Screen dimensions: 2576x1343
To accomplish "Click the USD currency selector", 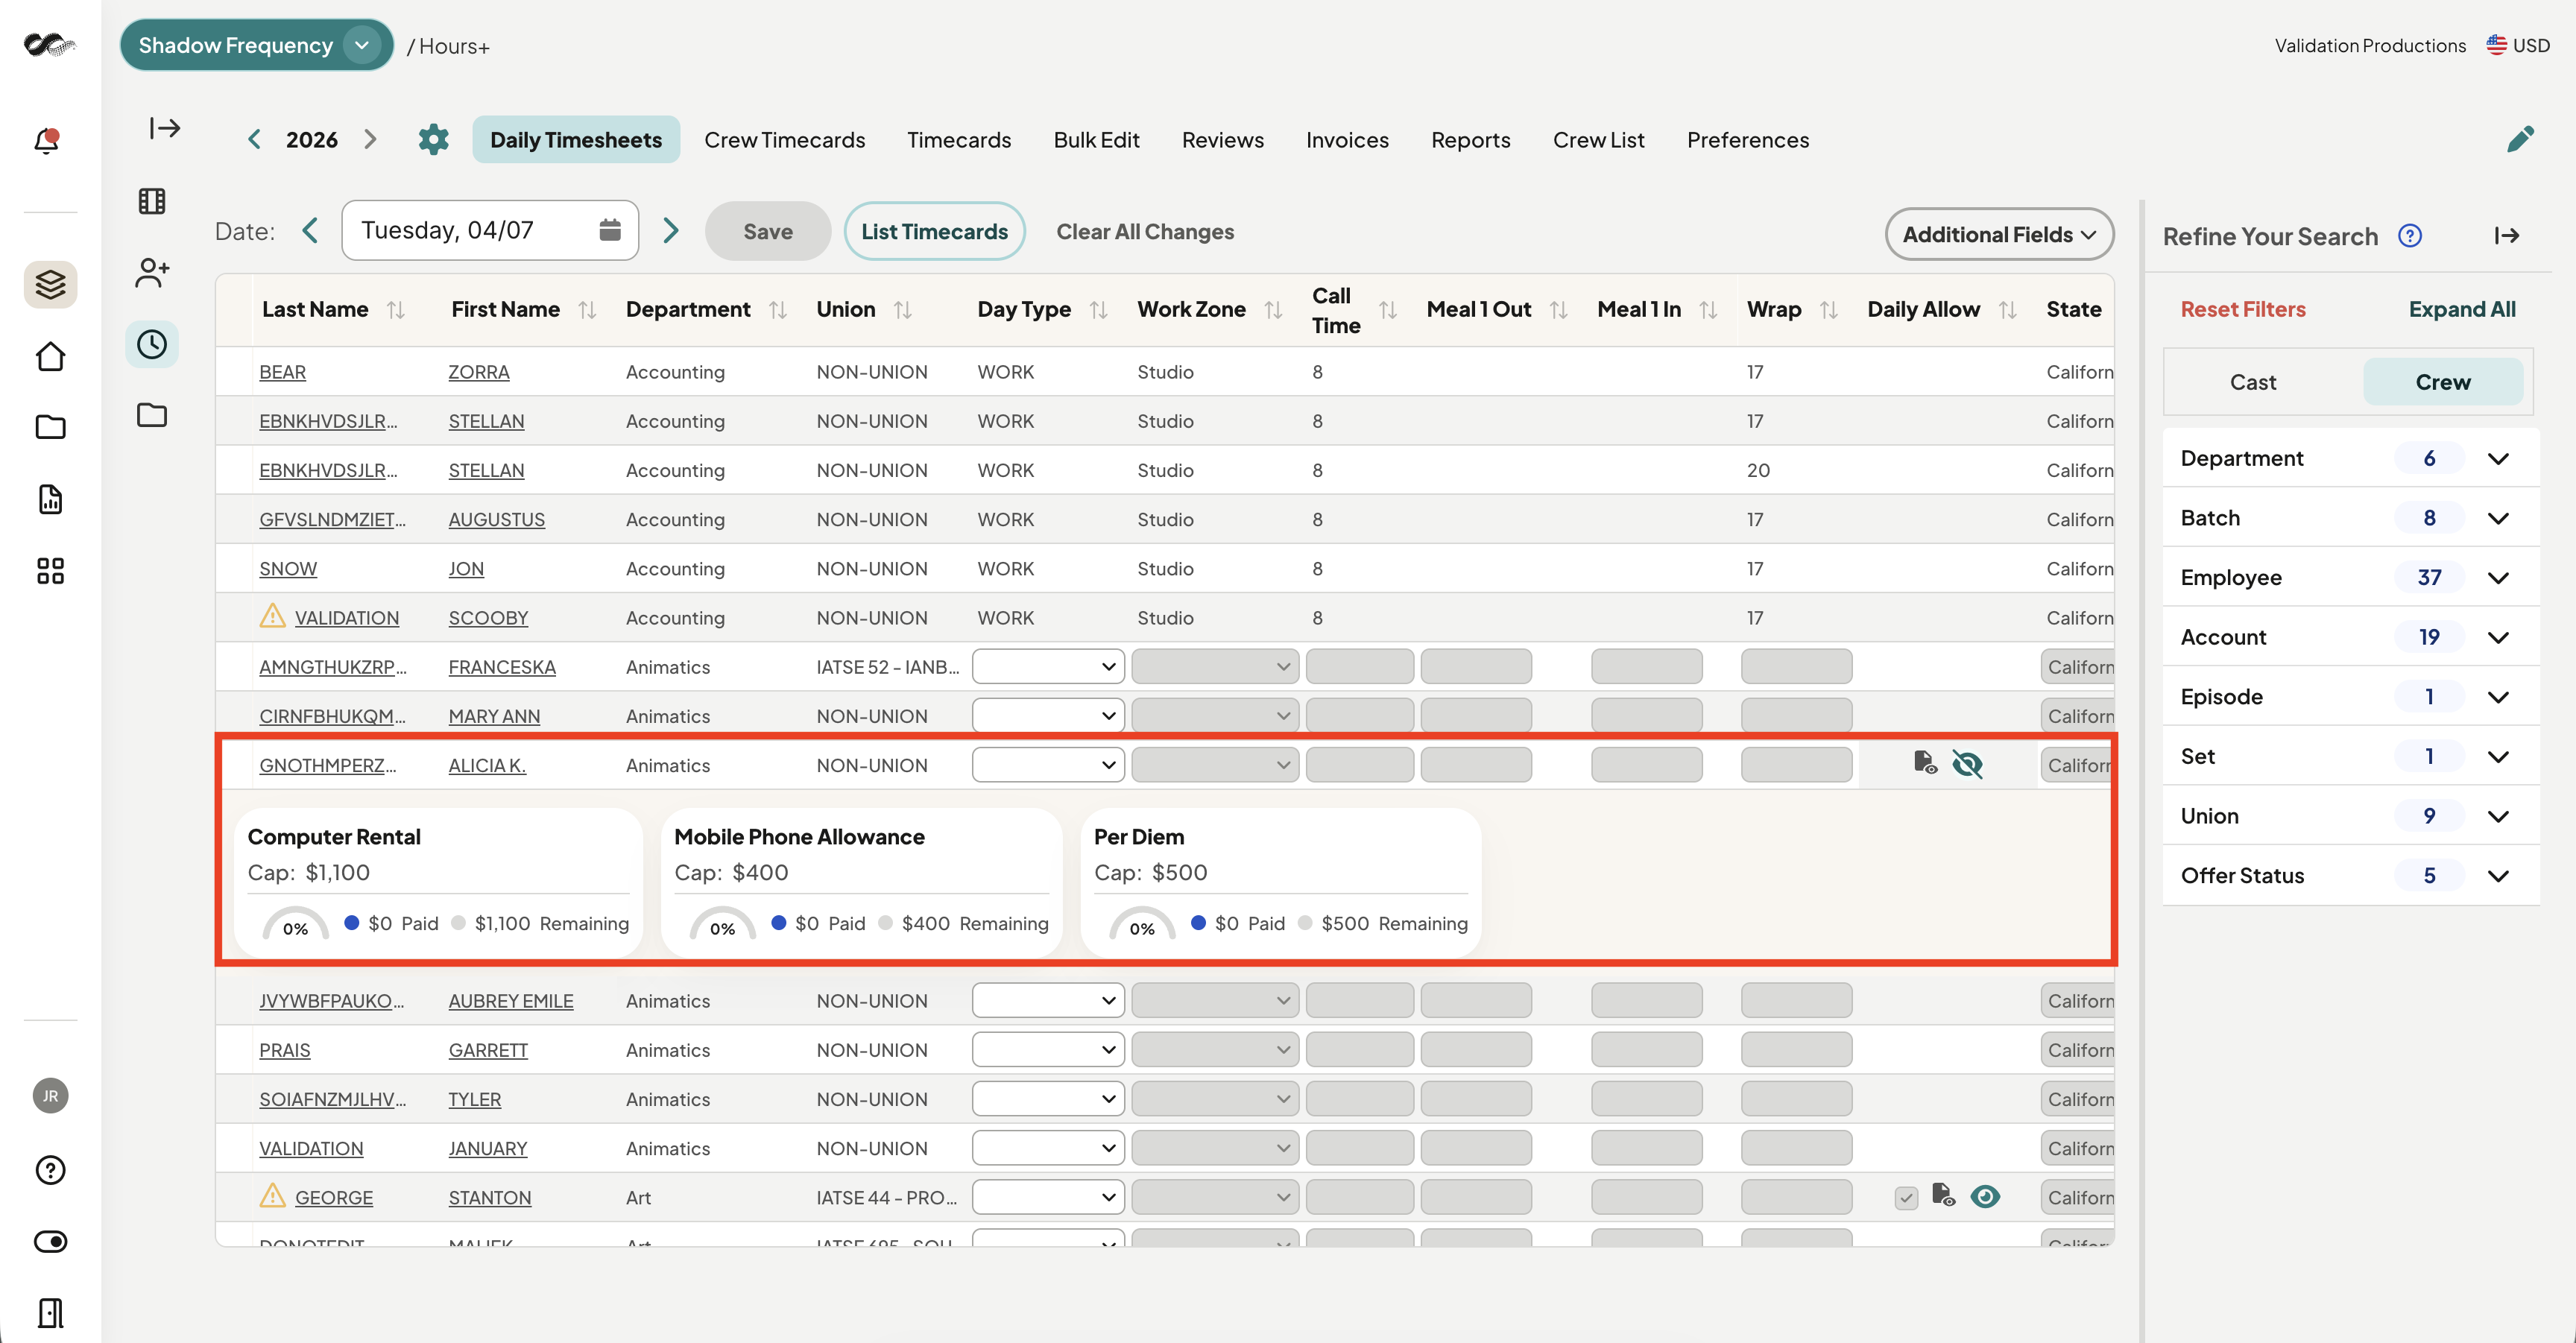I will (2518, 45).
